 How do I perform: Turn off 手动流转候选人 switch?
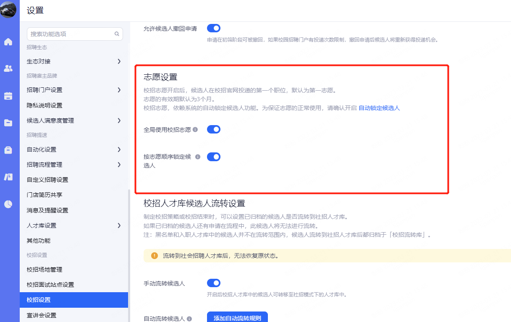(213, 283)
